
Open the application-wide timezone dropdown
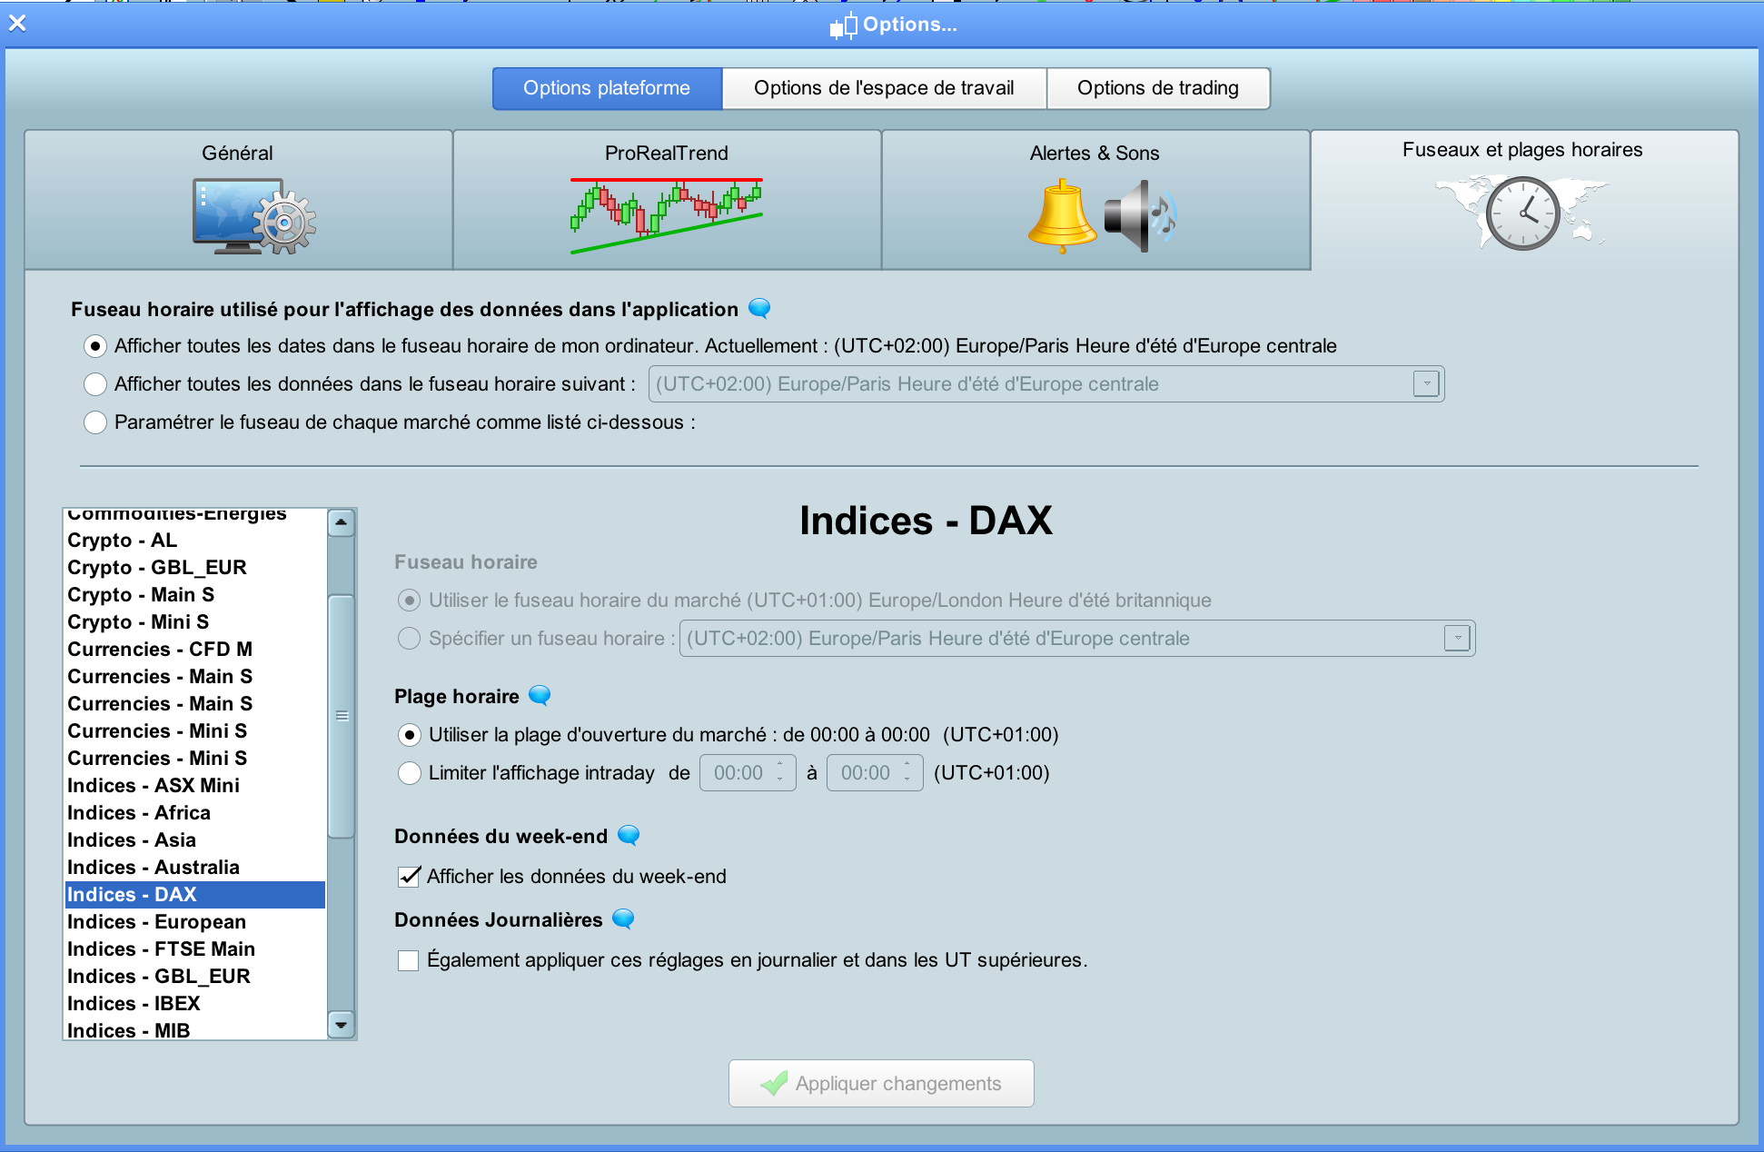[x=1426, y=384]
